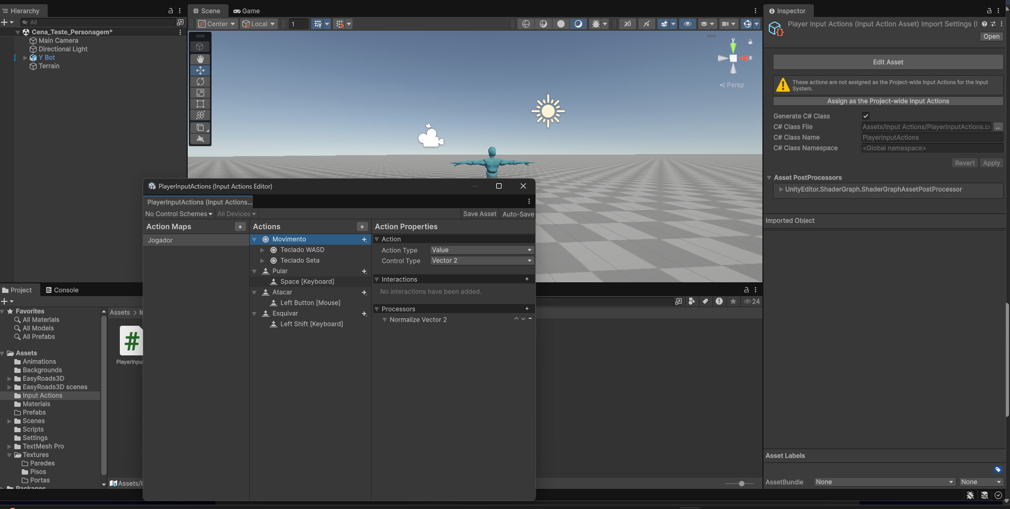This screenshot has height=509, width=1010.
Task: Open the Center pivot mode dropdown
Action: pos(216,24)
